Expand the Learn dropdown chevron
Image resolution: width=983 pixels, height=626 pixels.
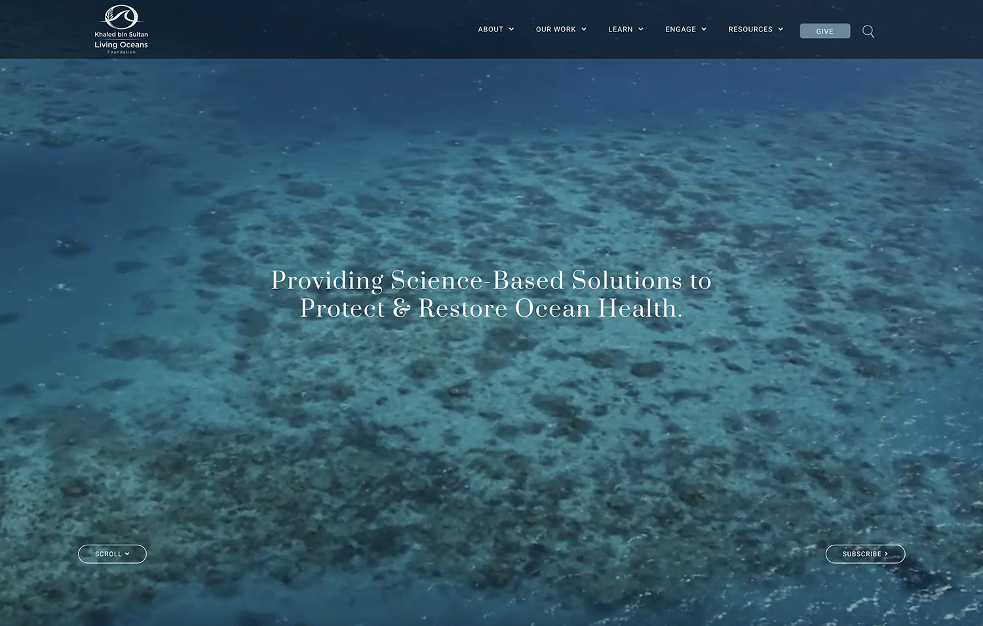(x=641, y=29)
